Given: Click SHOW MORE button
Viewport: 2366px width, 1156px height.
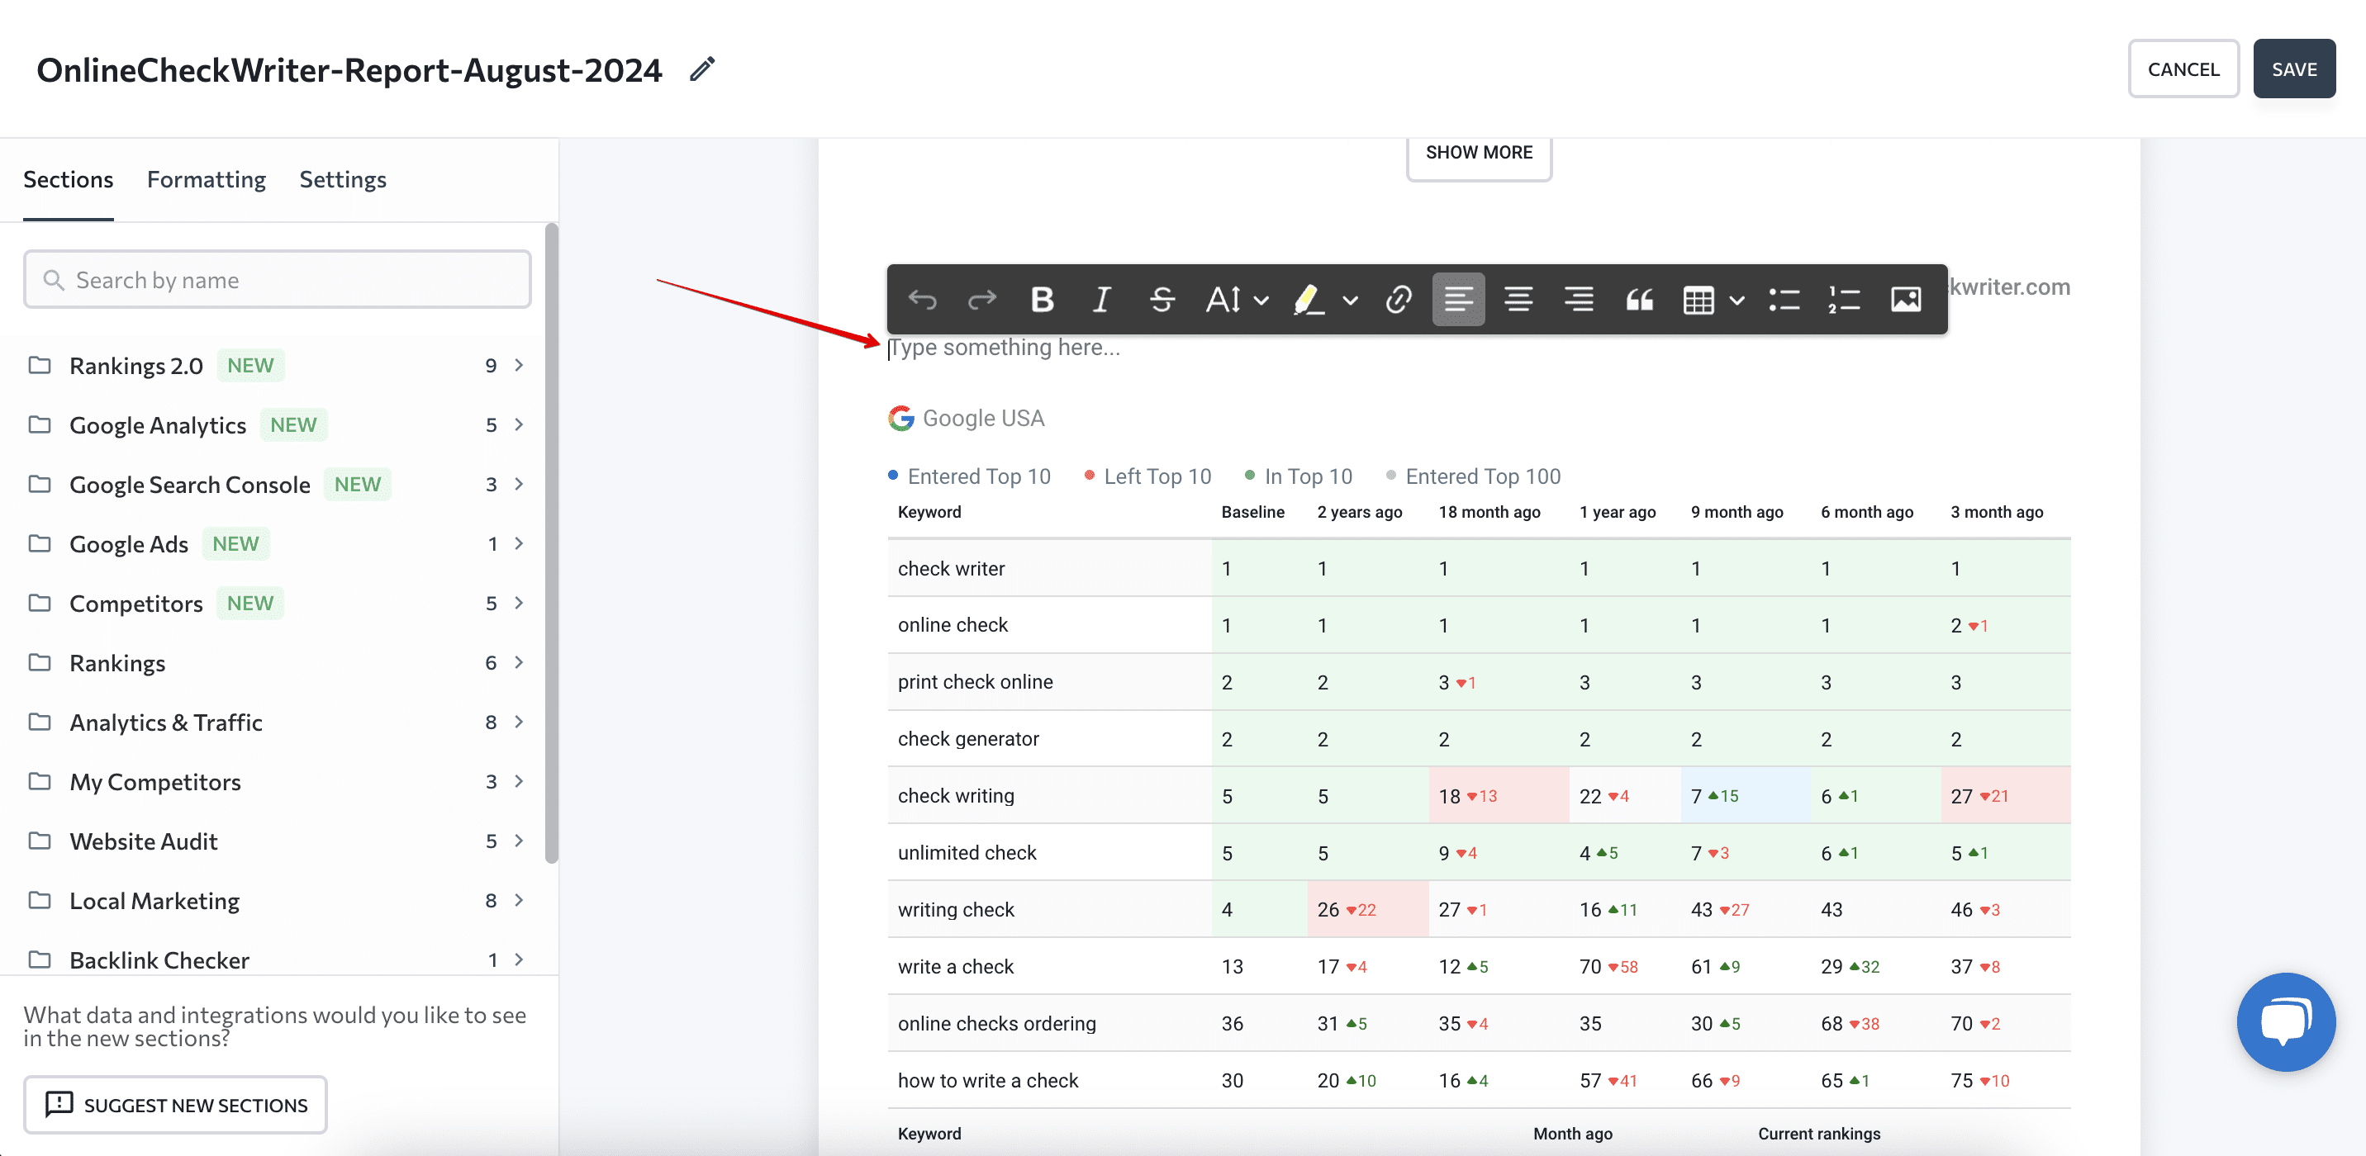Looking at the screenshot, I should click(1479, 154).
